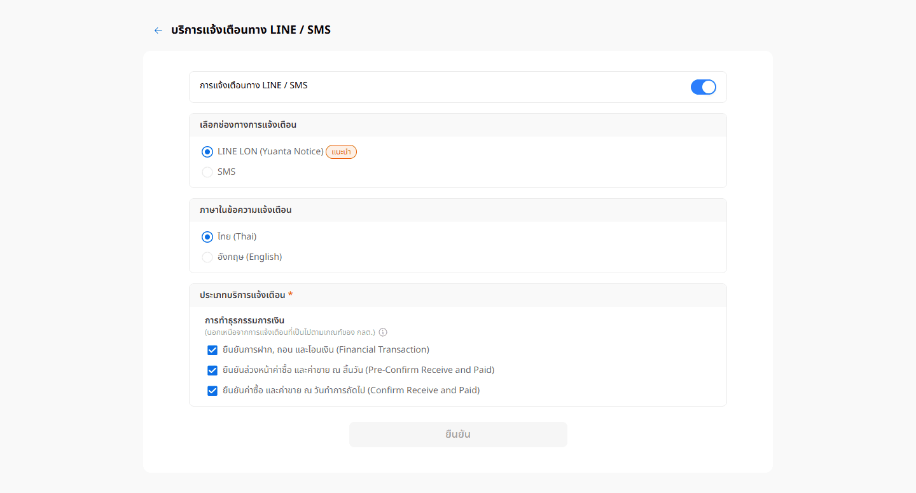Image resolution: width=916 pixels, height=493 pixels.
Task: Toggle the LINE / SMS notification switch
Action: coord(703,87)
